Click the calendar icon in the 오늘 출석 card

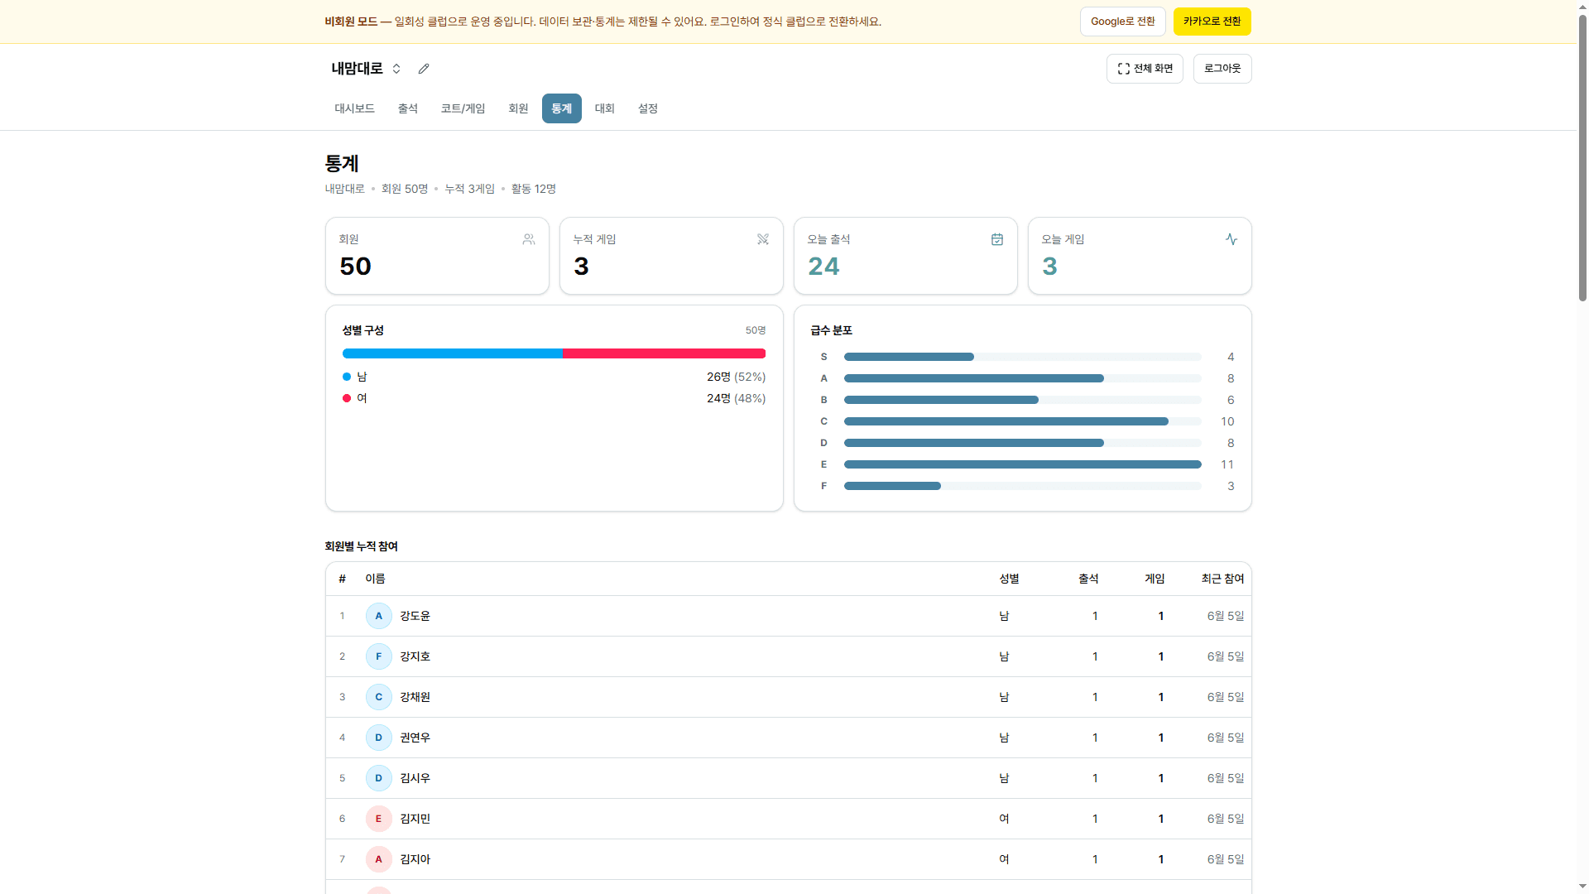tap(997, 239)
